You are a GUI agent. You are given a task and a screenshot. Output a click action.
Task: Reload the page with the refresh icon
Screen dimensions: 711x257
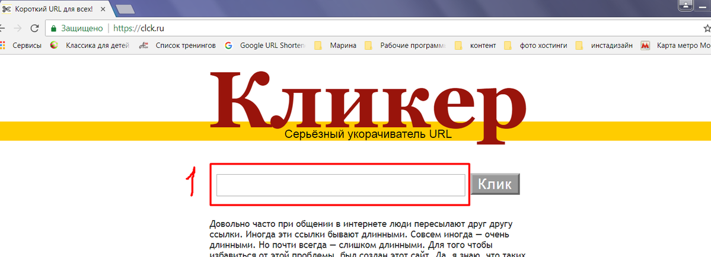pyautogui.click(x=34, y=28)
